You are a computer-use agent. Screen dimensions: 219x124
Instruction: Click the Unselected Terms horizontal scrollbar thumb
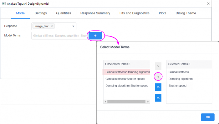point(126,102)
